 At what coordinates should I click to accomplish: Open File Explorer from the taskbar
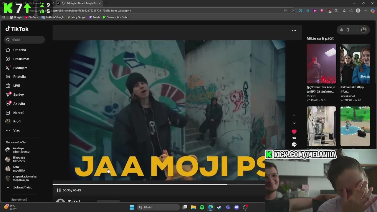(x=194, y=207)
